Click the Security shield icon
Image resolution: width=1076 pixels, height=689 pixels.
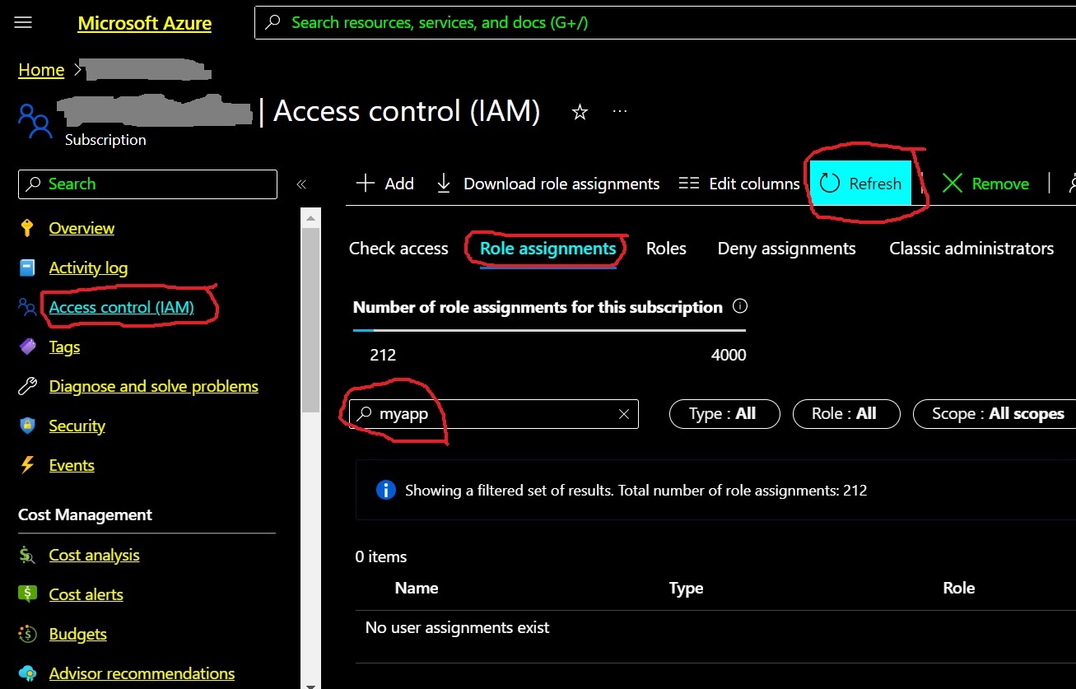27,426
